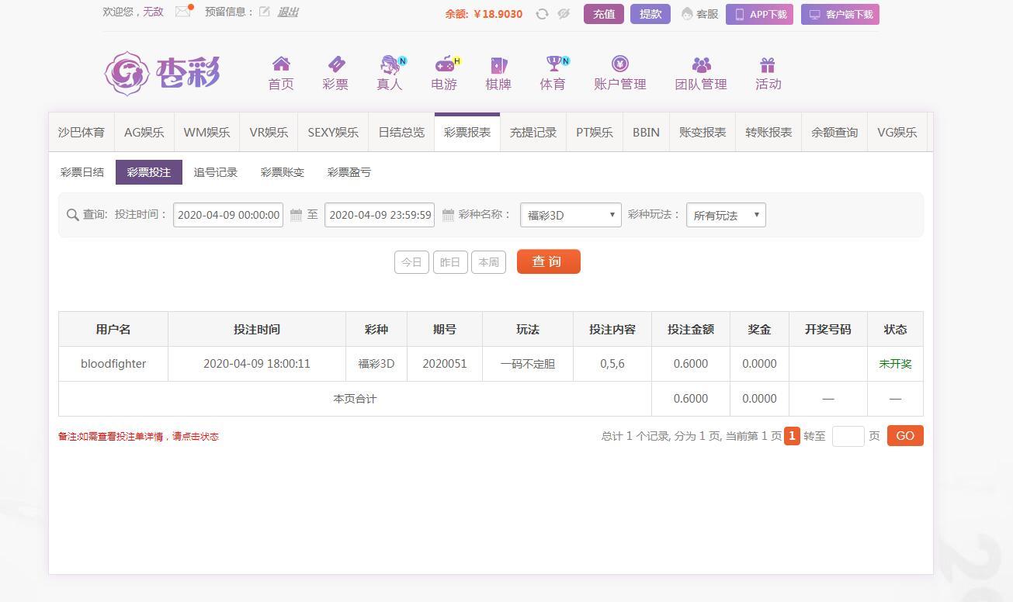This screenshot has width=1013, height=602.
Task: Open 账户管理 account management
Action: [x=619, y=74]
